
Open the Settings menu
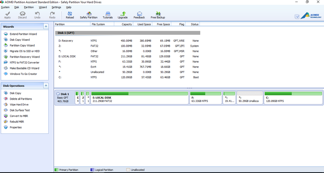tap(56, 7)
